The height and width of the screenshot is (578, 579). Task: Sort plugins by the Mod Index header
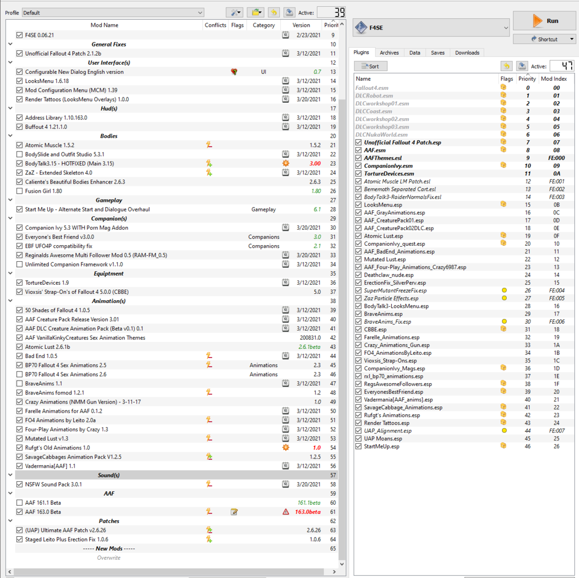pyautogui.click(x=554, y=79)
